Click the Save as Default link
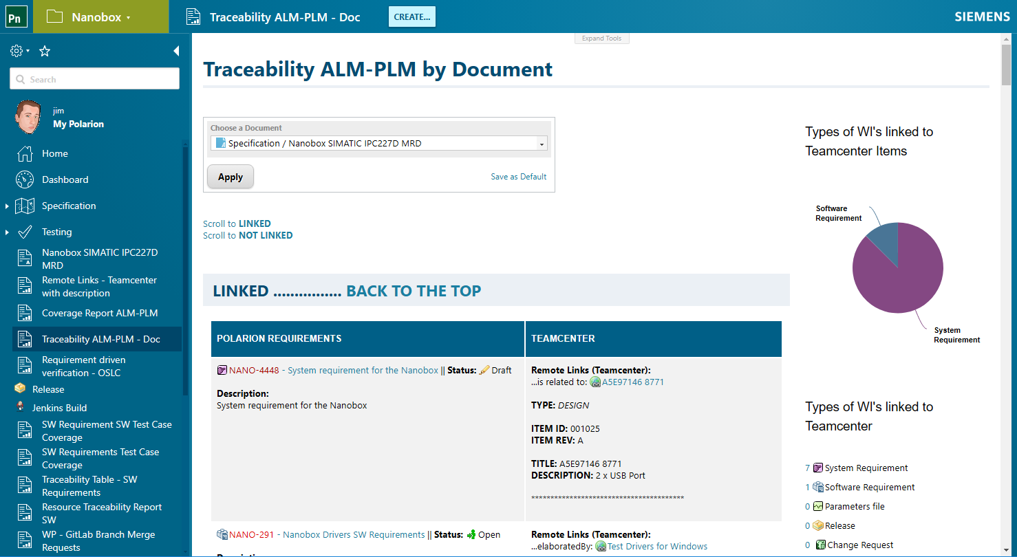Image resolution: width=1017 pixels, height=557 pixels. tap(518, 177)
